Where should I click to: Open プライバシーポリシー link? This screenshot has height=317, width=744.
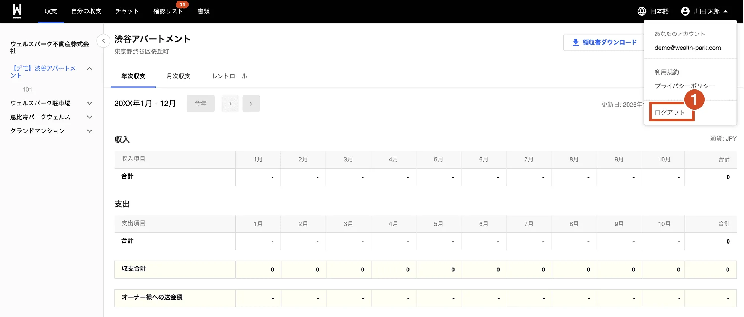pyautogui.click(x=684, y=86)
